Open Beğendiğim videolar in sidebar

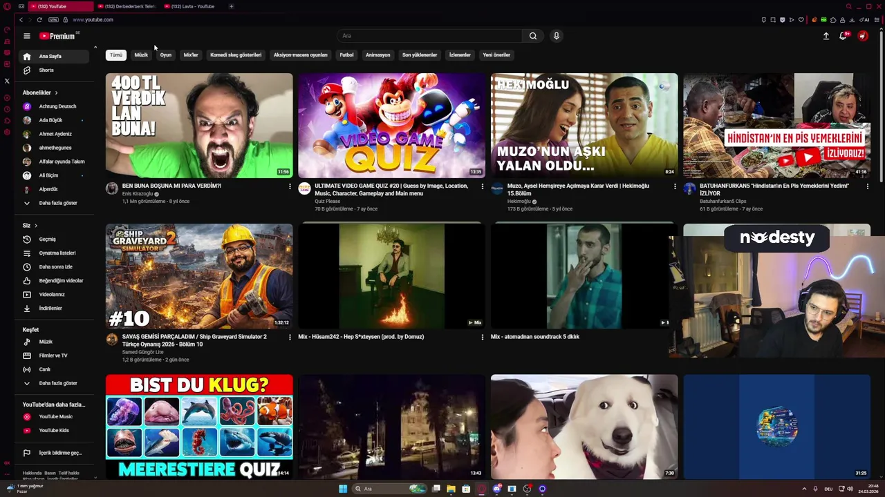click(55, 280)
